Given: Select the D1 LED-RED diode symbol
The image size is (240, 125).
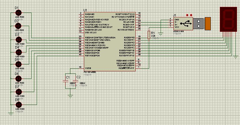Looking at the screenshot, I should coord(19,13).
